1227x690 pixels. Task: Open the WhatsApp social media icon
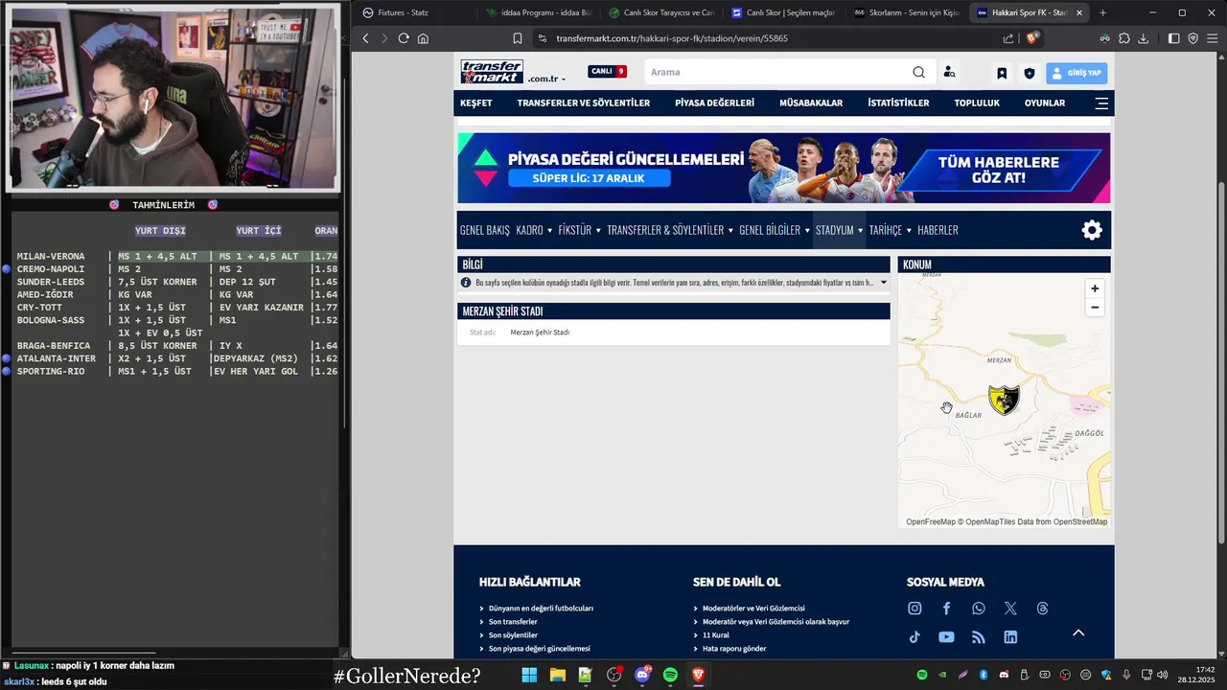(x=978, y=609)
